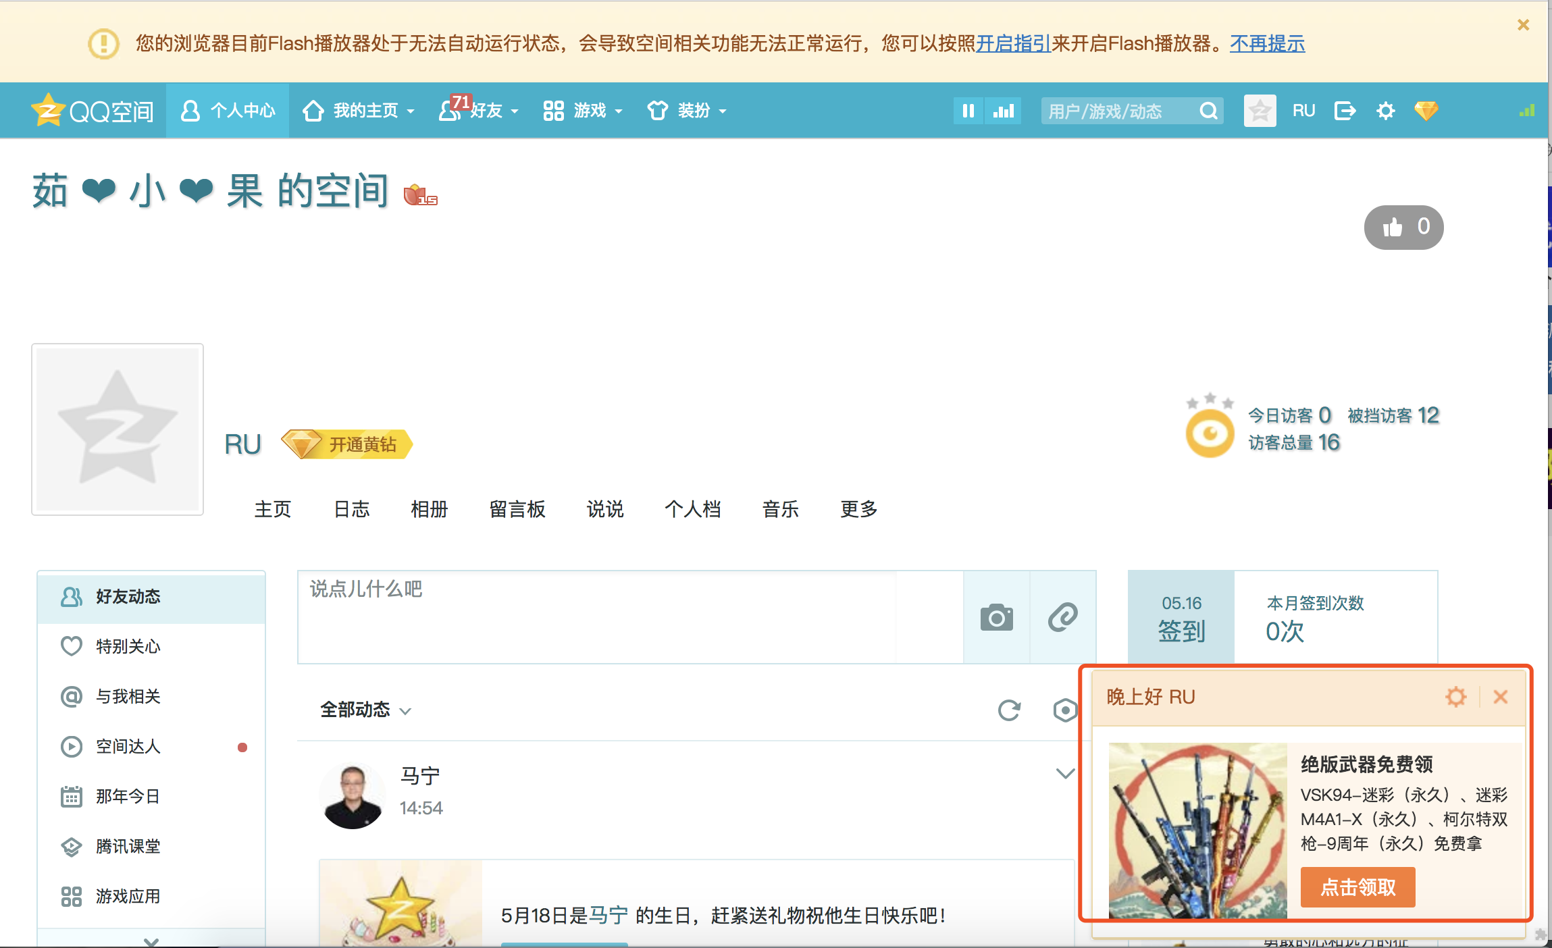Click the logout exit icon

(1345, 111)
